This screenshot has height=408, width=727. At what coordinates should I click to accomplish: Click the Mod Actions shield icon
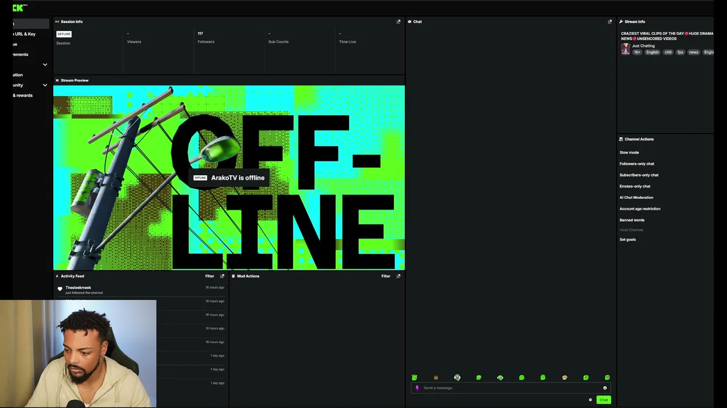(x=233, y=276)
